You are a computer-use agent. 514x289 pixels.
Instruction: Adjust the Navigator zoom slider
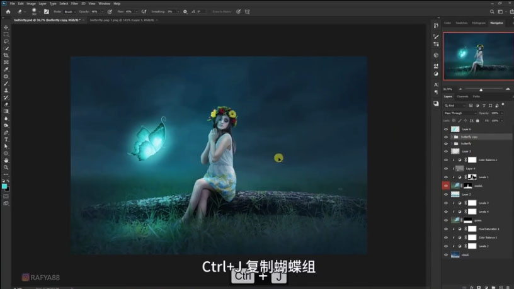pyautogui.click(x=481, y=89)
